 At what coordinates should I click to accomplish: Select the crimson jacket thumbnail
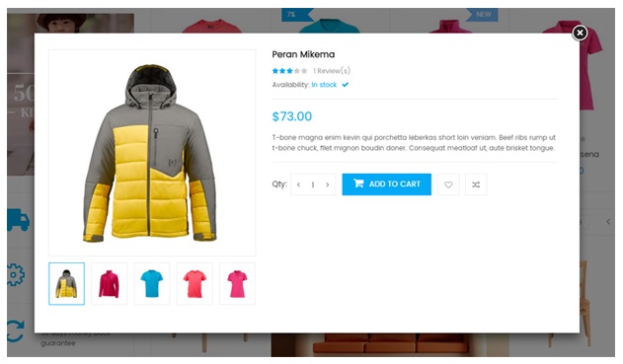110,284
